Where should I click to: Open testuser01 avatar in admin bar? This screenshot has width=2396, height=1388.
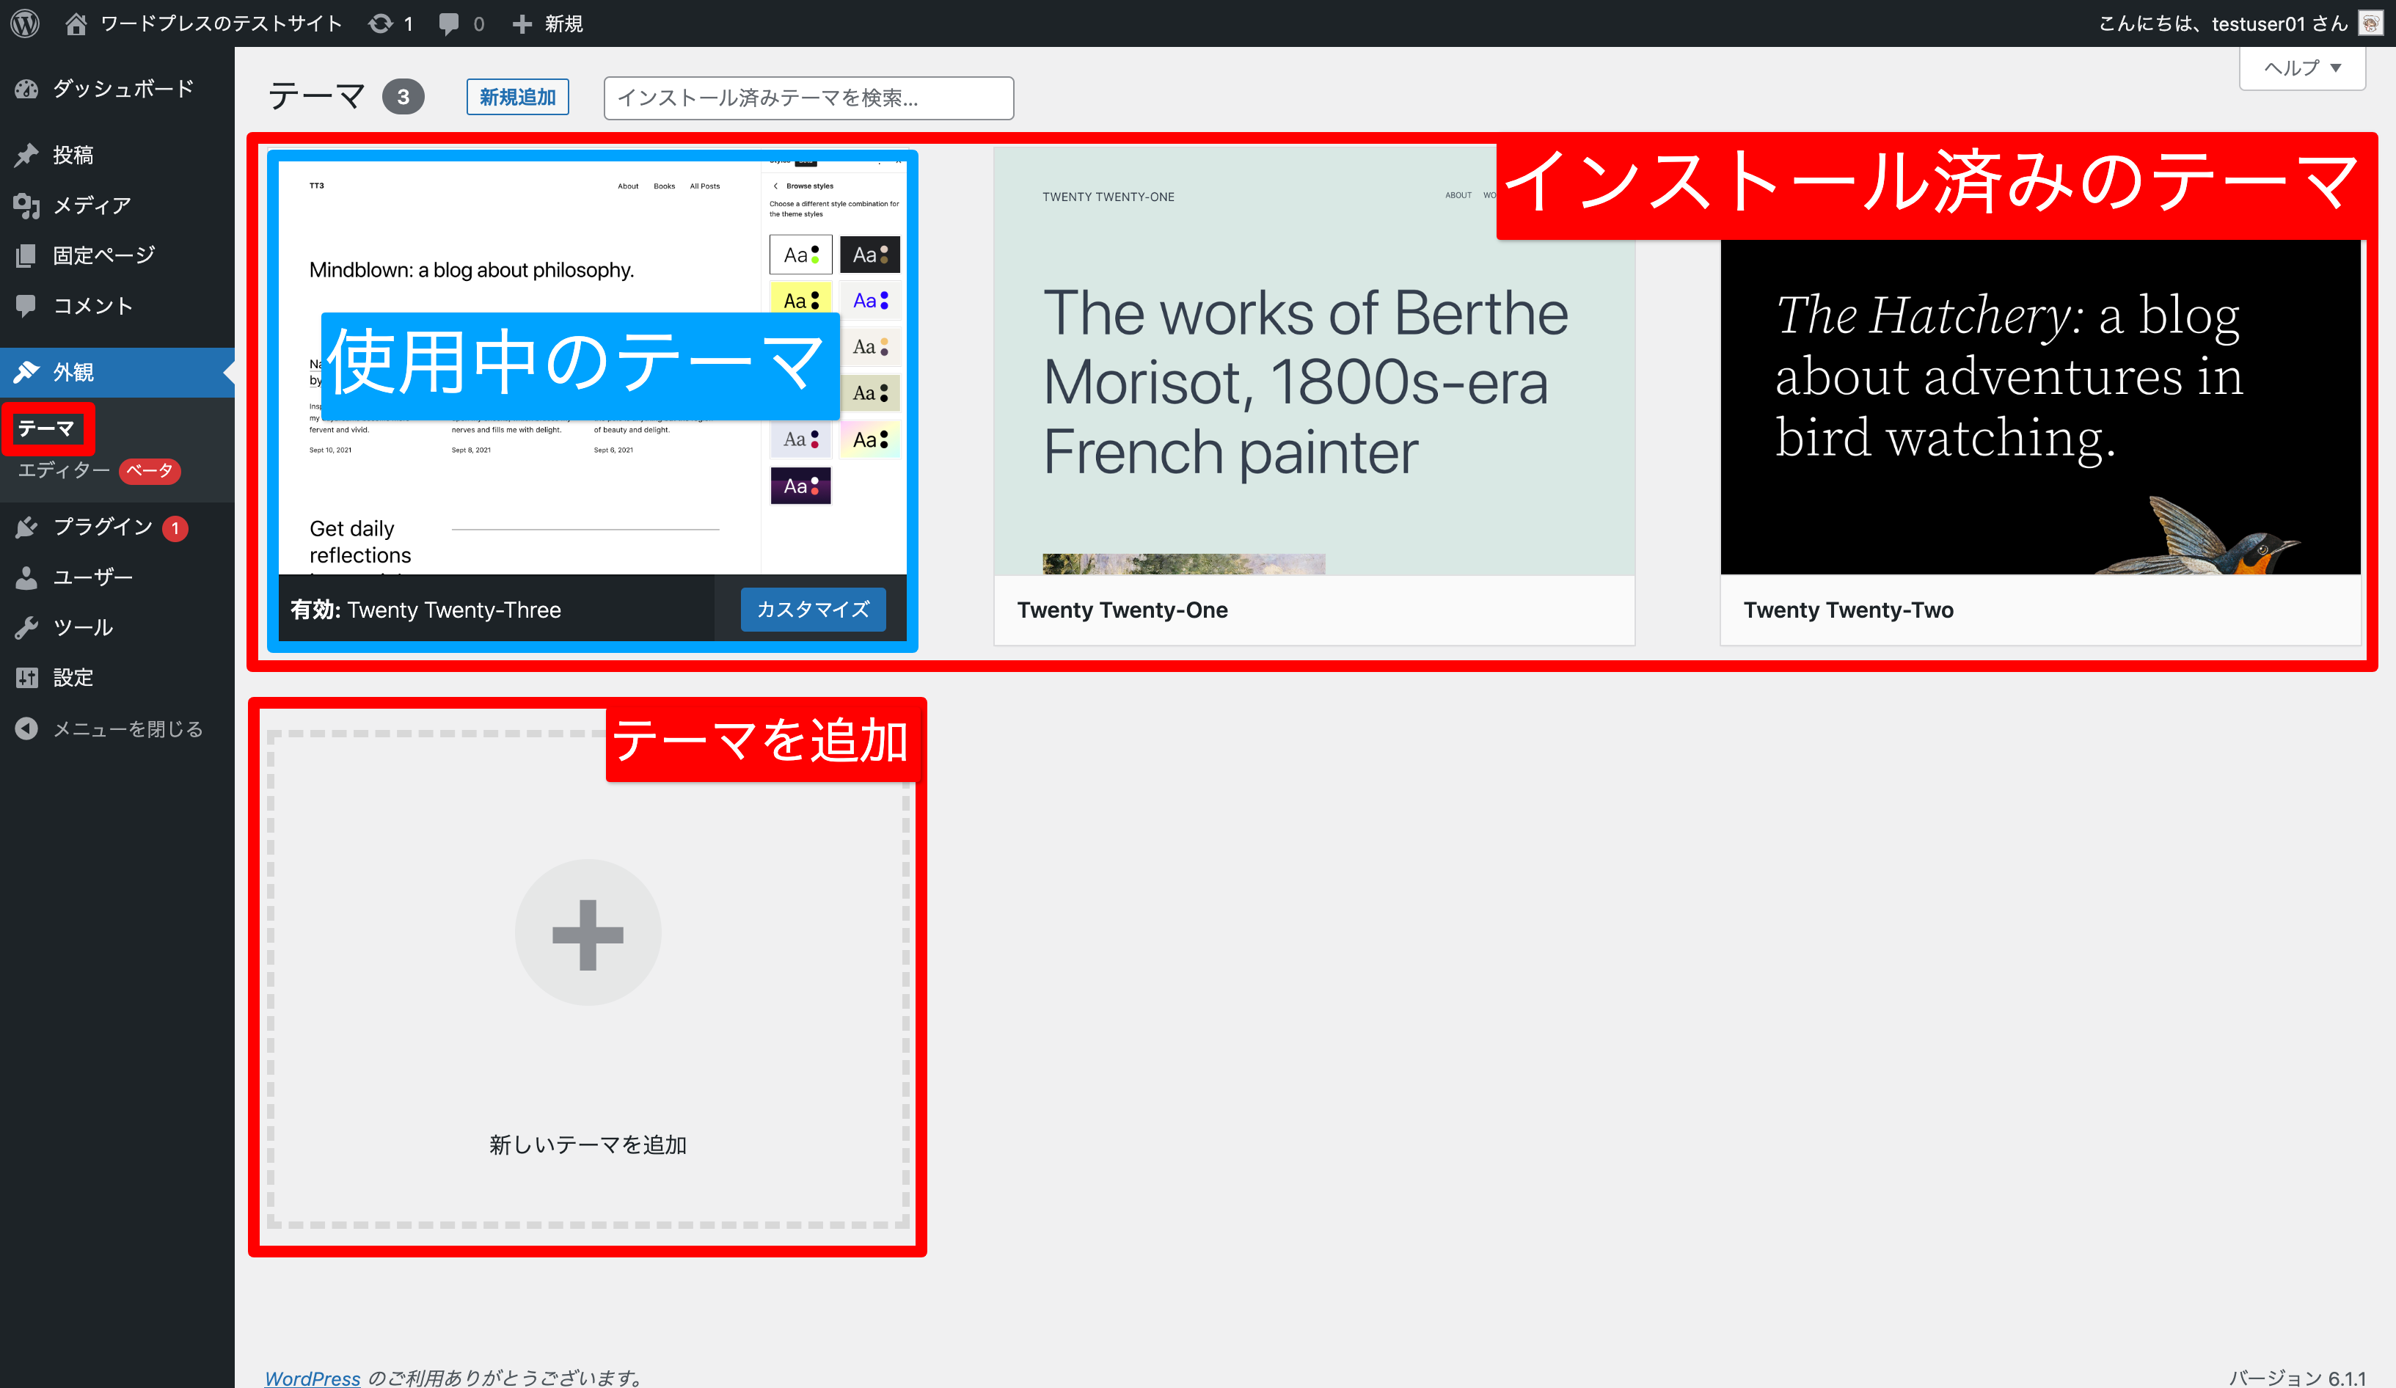pos(2370,23)
